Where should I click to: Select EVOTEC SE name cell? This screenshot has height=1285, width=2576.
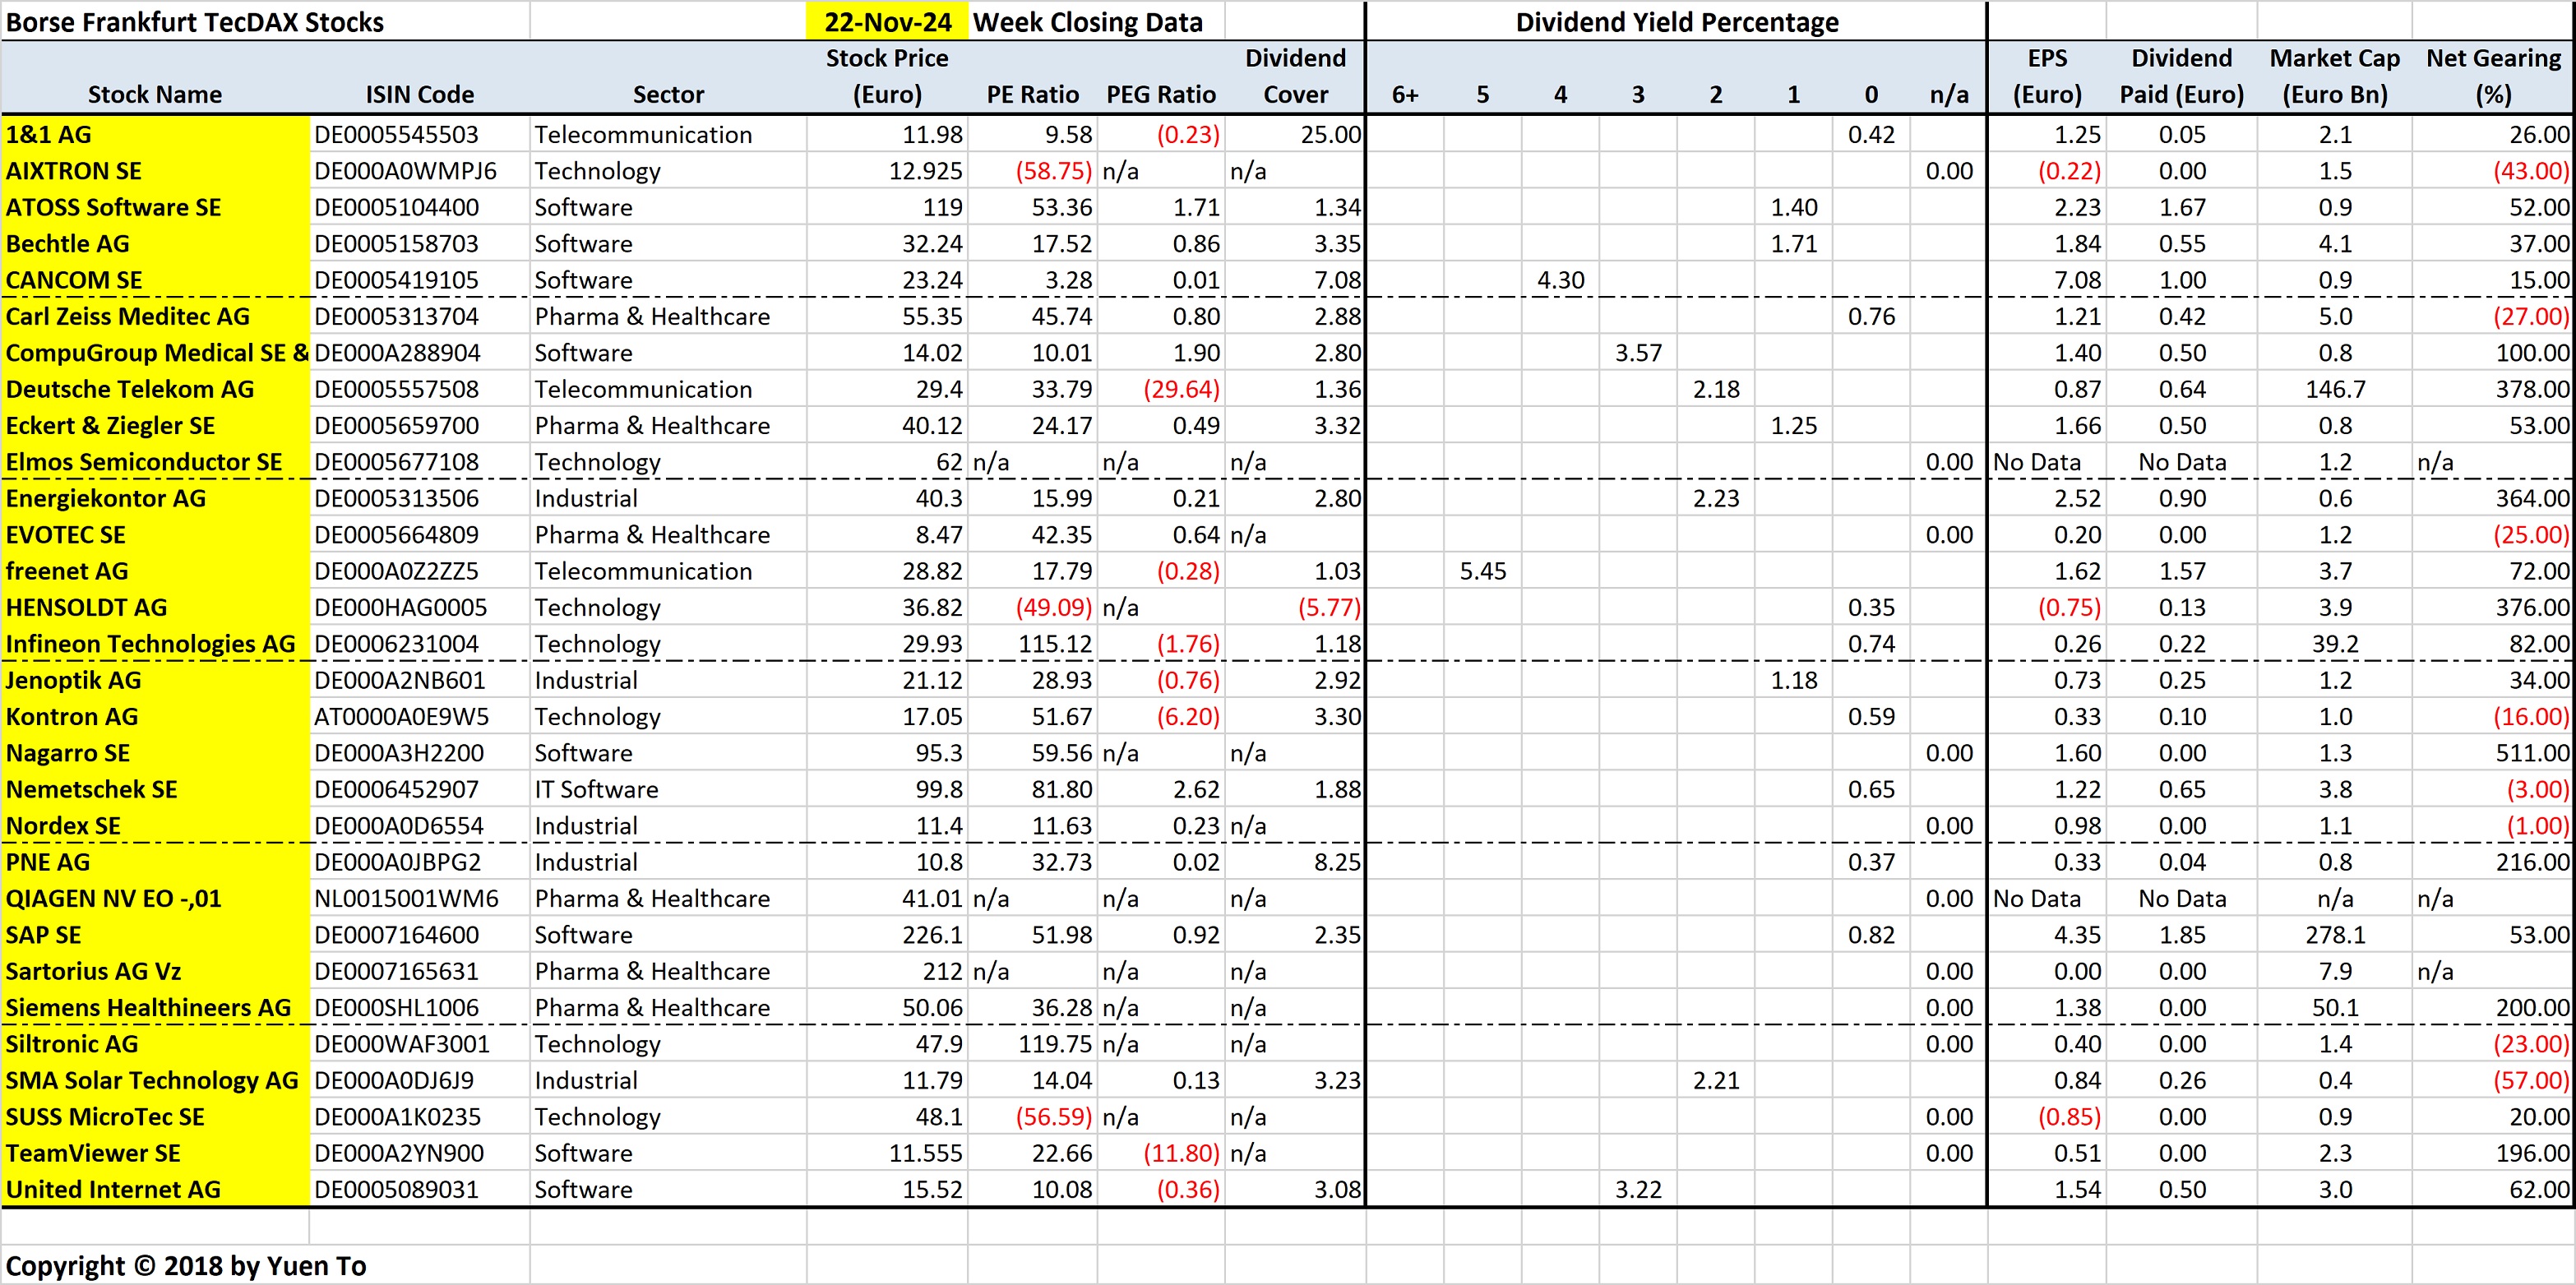point(155,535)
